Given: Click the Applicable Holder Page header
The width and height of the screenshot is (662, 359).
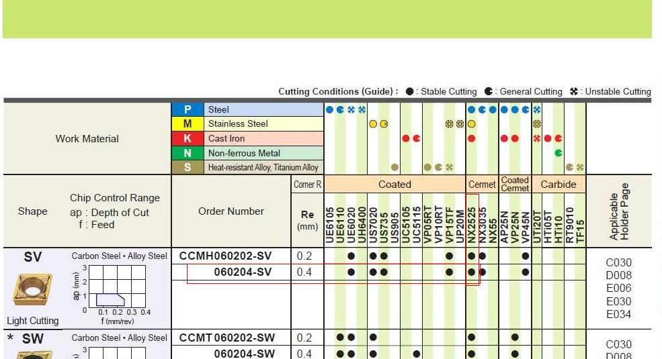Looking at the screenshot, I should pyautogui.click(x=619, y=211).
